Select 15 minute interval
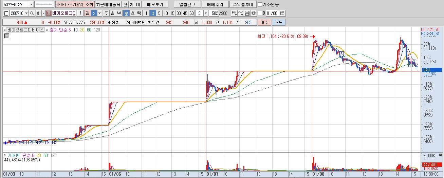The width and height of the screenshot is (444, 178). coord(172,13)
